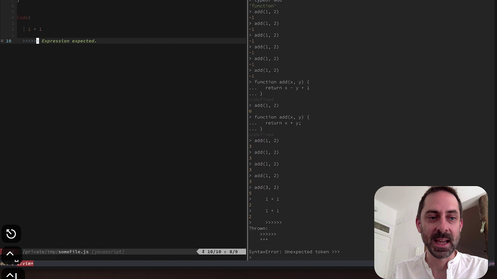497x279 pixels.
Task: Click the error x marker at line 10
Action: coord(2,41)
